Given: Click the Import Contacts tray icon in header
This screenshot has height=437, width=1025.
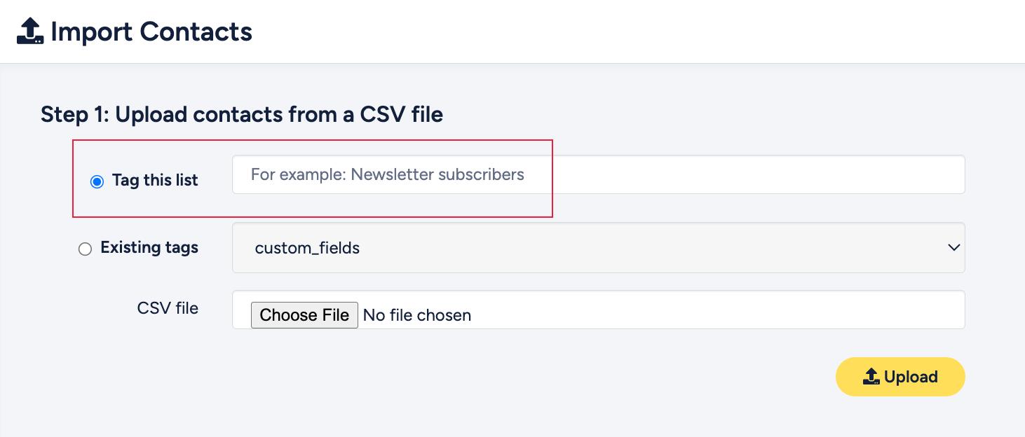Looking at the screenshot, I should pos(30,32).
